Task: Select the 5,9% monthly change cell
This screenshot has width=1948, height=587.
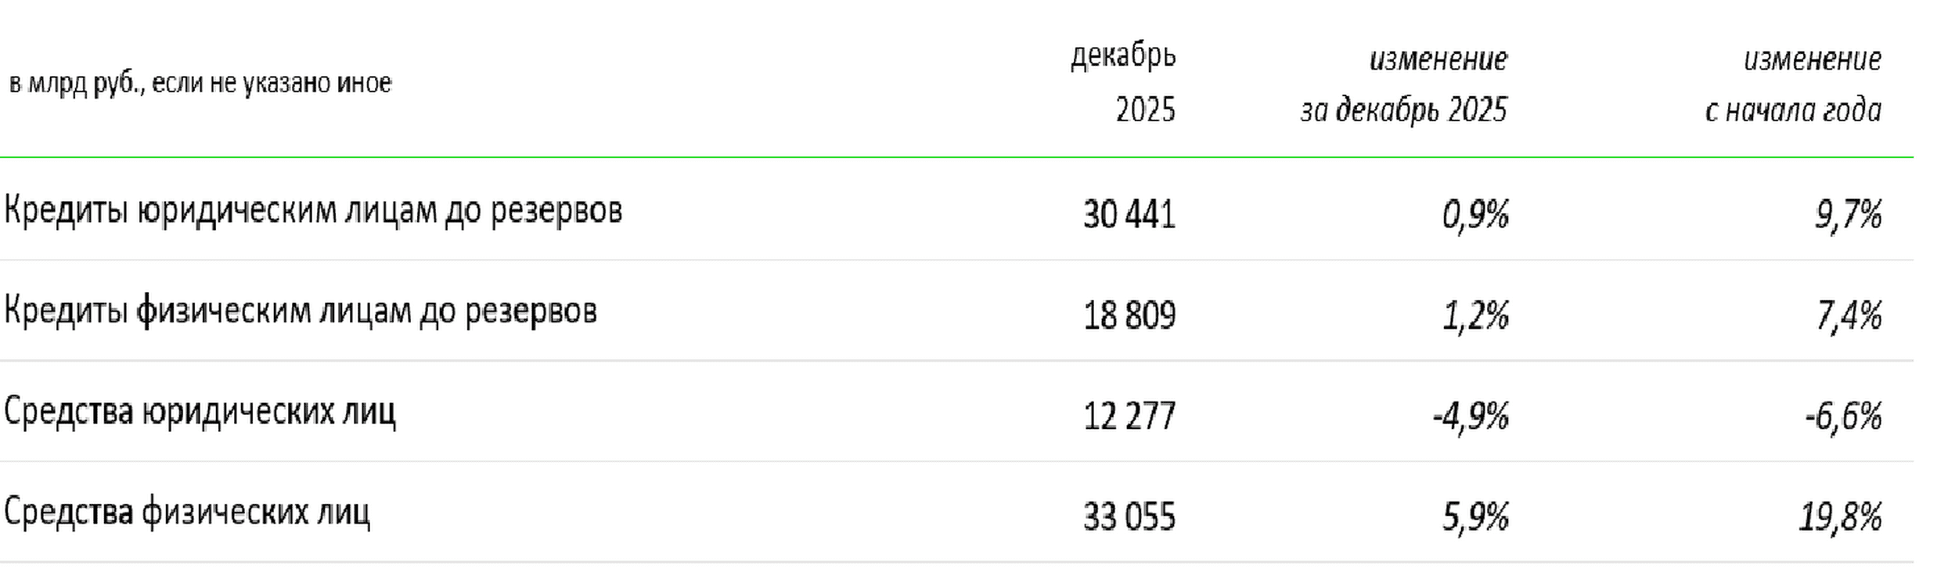Action: pos(1475,517)
